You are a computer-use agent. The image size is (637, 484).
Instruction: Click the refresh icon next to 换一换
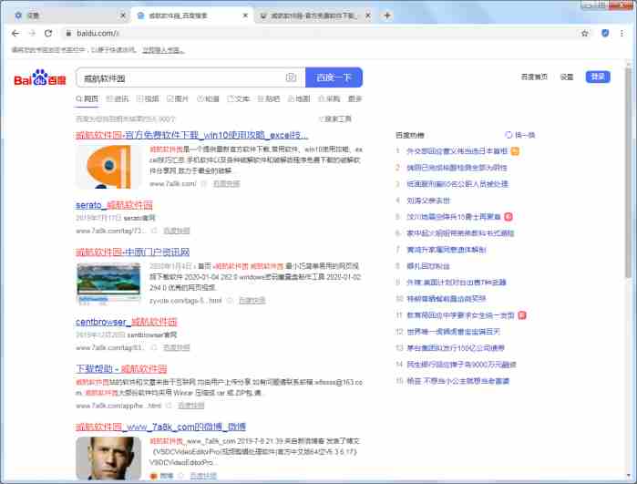point(509,135)
